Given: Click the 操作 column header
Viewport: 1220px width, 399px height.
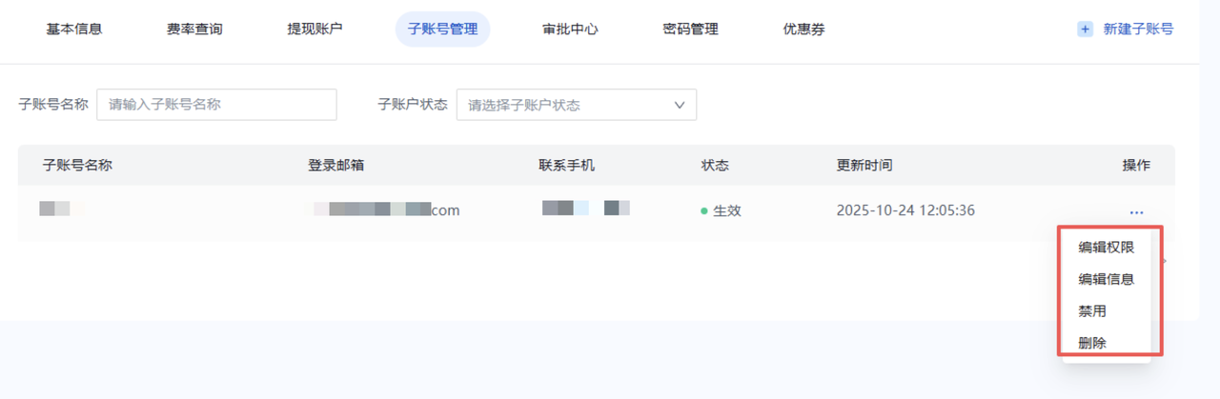Looking at the screenshot, I should coord(1136,165).
